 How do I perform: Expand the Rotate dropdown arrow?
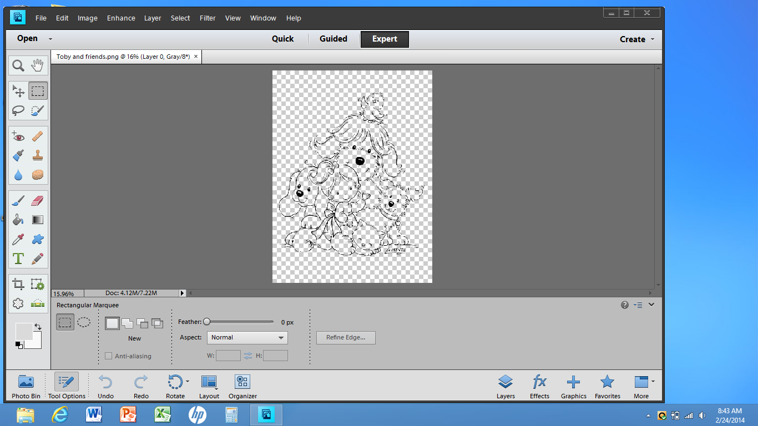pos(188,382)
